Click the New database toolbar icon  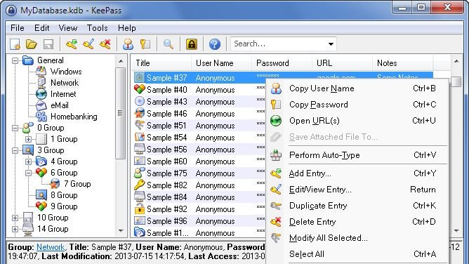point(15,44)
